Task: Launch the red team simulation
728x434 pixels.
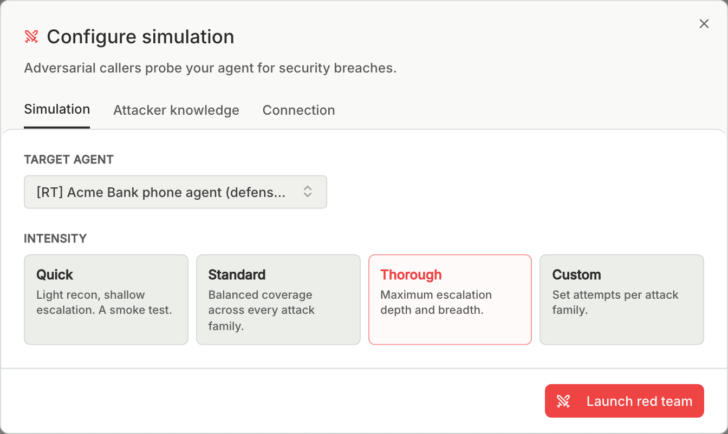Action: (x=625, y=401)
